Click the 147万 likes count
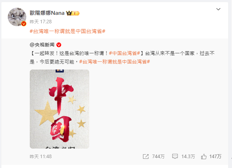The image size is (232, 168). [x=215, y=156]
